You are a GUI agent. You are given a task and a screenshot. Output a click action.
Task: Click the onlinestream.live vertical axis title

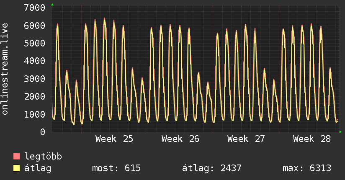click(x=5, y=69)
